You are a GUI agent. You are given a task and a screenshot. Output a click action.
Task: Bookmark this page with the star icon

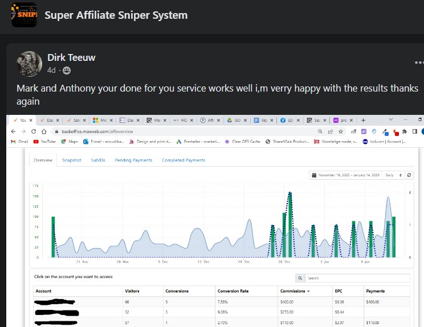[x=341, y=131]
